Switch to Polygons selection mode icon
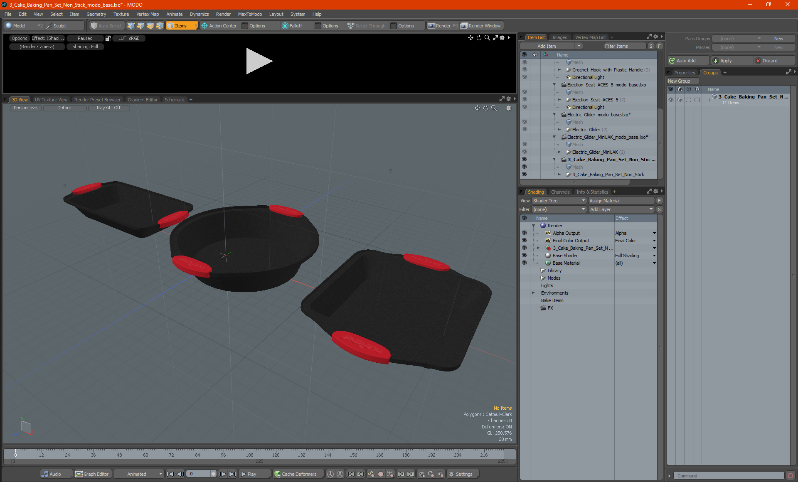The height and width of the screenshot is (482, 798). coord(150,26)
